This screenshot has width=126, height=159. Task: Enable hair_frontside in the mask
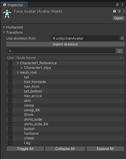[x=10, y=82]
